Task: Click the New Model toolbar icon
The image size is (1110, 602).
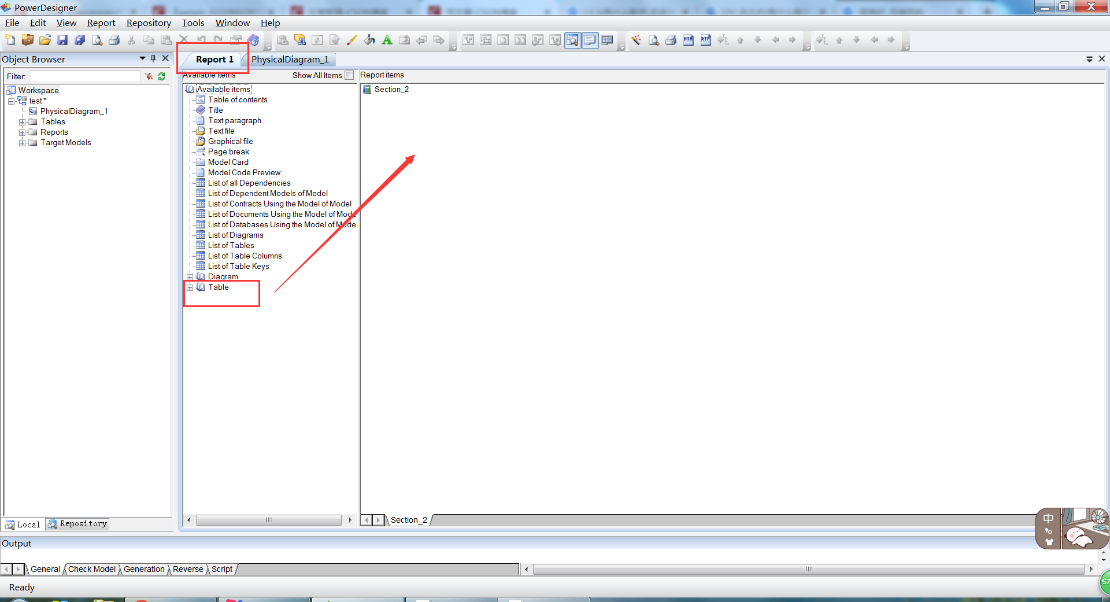Action: click(10, 40)
